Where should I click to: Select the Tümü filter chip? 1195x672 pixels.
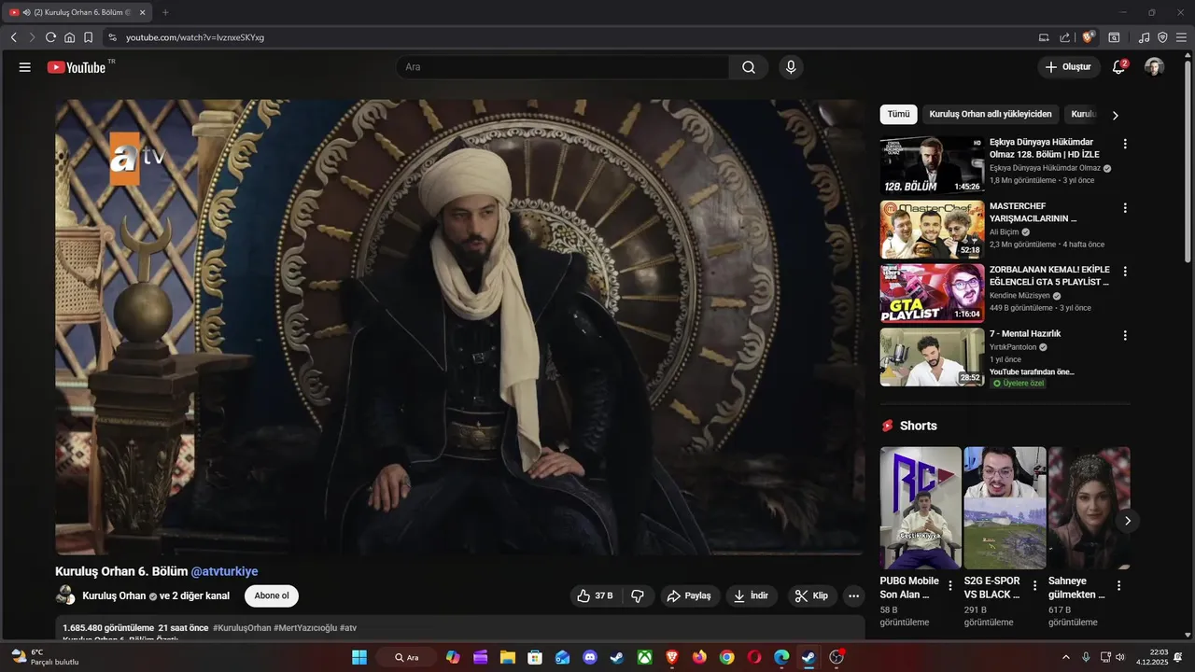(x=898, y=114)
